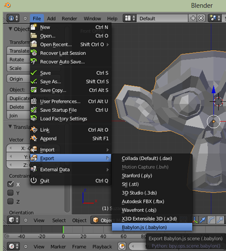Click the highlighted Export entry

(x=71, y=158)
